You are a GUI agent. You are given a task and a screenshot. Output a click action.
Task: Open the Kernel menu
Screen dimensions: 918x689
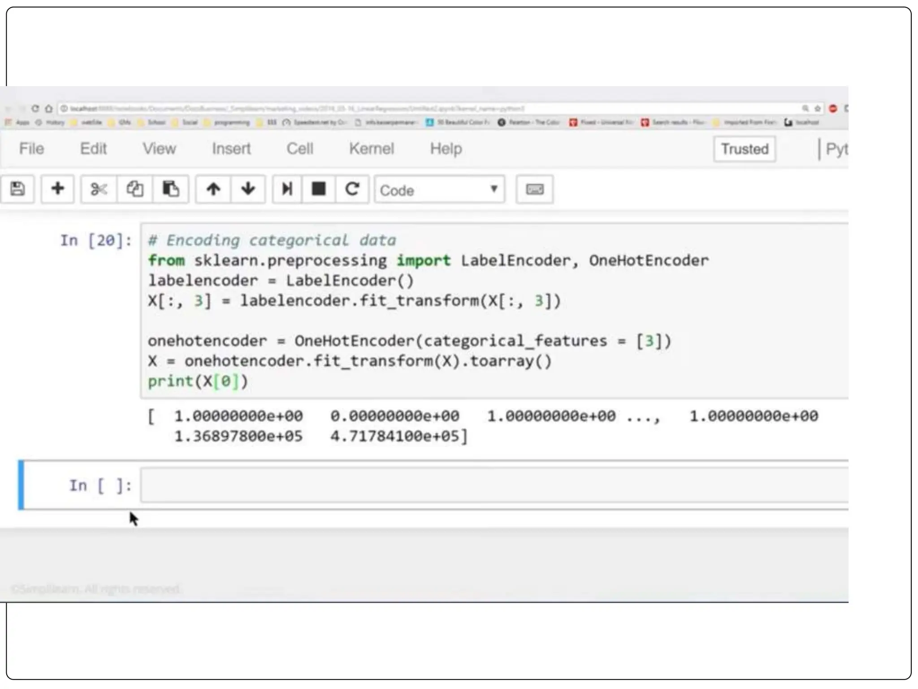371,148
